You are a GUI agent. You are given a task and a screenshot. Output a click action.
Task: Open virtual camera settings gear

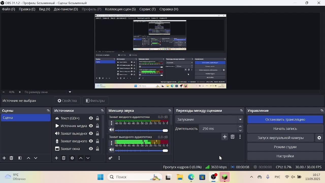point(319,138)
